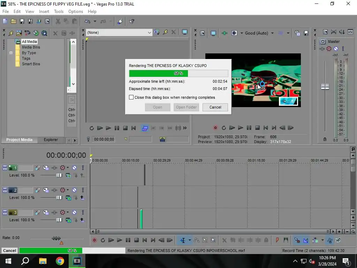Select the Zoom magnifier tool in timeline toolbar

pyautogui.click(x=213, y=240)
